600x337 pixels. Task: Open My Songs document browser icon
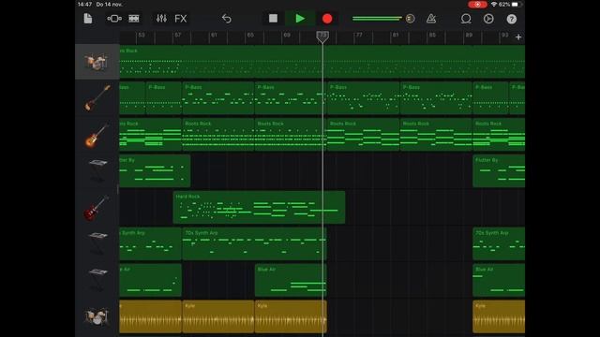point(88,19)
